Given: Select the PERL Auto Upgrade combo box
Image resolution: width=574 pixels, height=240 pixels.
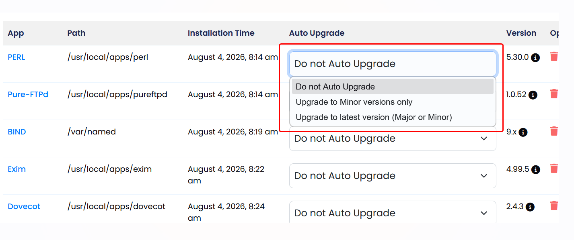Looking at the screenshot, I should tap(393, 64).
